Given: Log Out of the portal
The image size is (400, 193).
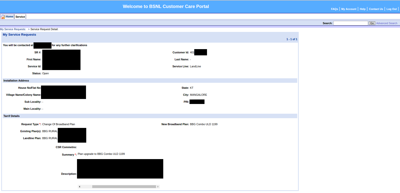Looking at the screenshot, I should [391, 9].
